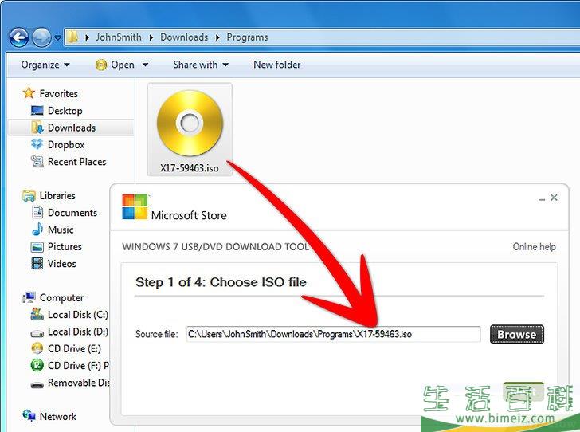Open the recent locations dropdown arrow

[57, 37]
